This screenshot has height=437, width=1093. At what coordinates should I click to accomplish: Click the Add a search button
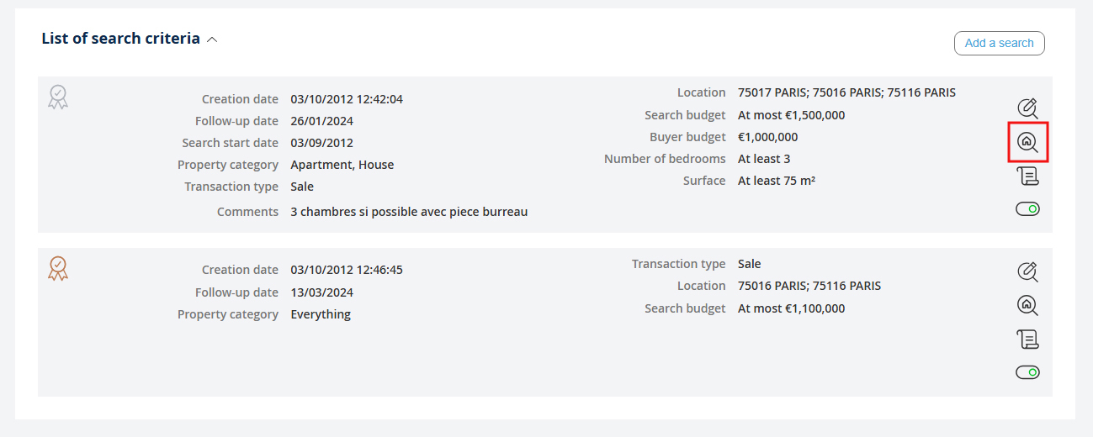point(999,43)
